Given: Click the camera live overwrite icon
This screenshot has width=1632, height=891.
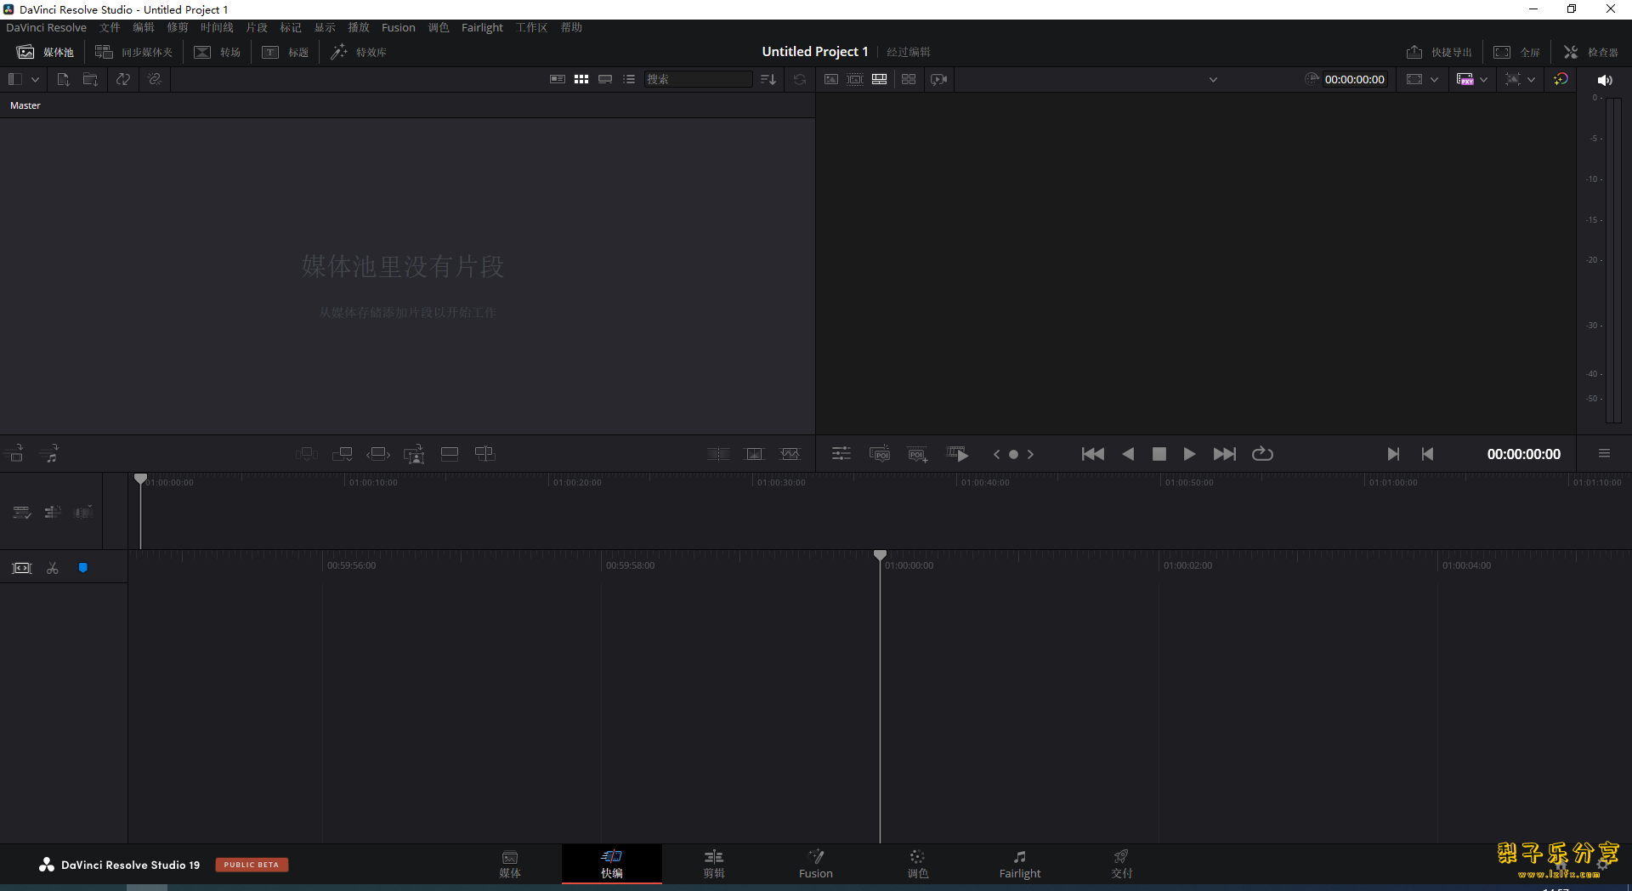Looking at the screenshot, I should pos(939,79).
